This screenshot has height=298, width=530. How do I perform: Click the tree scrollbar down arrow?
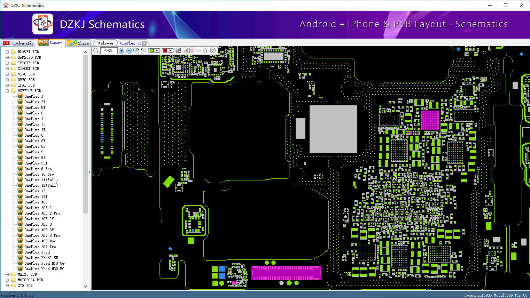86,287
